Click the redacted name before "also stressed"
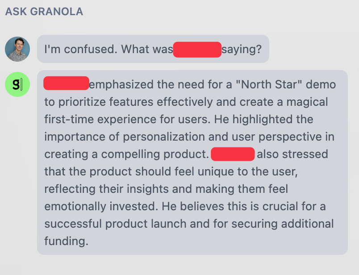Viewport: 359px width, 275px height. (233, 154)
